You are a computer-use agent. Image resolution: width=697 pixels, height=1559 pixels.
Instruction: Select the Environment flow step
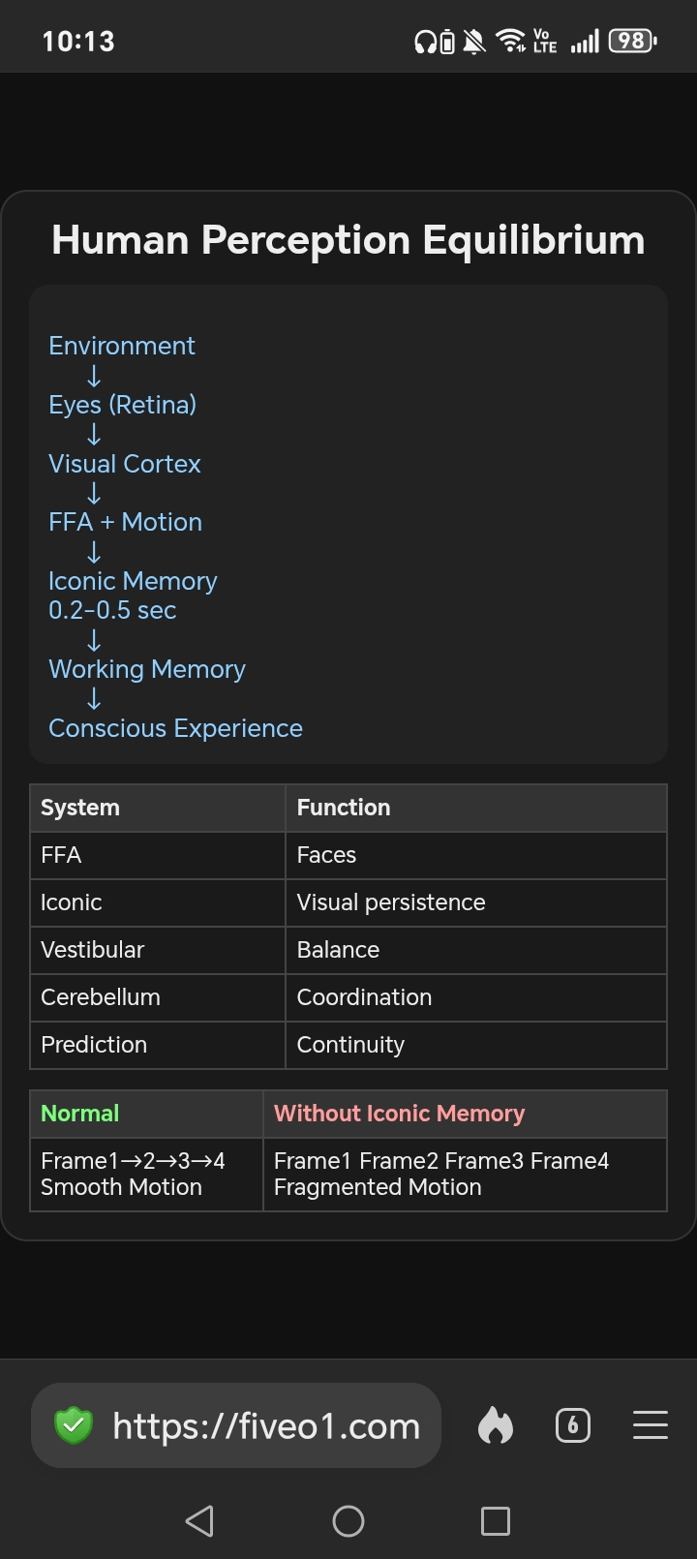(x=122, y=346)
